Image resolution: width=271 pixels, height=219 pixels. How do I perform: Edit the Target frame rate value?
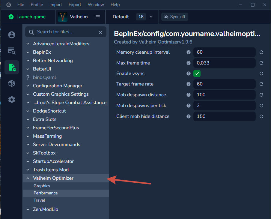(x=224, y=84)
